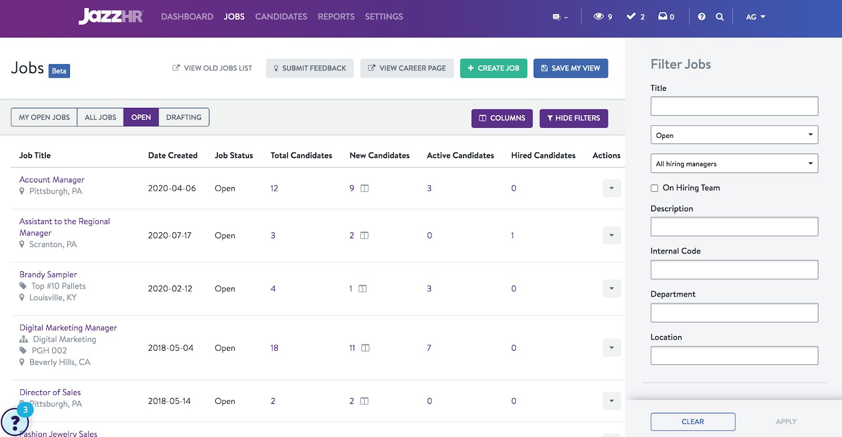Image resolution: width=842 pixels, height=437 pixels.
Task: Click into the Title filter field
Action: 734,106
